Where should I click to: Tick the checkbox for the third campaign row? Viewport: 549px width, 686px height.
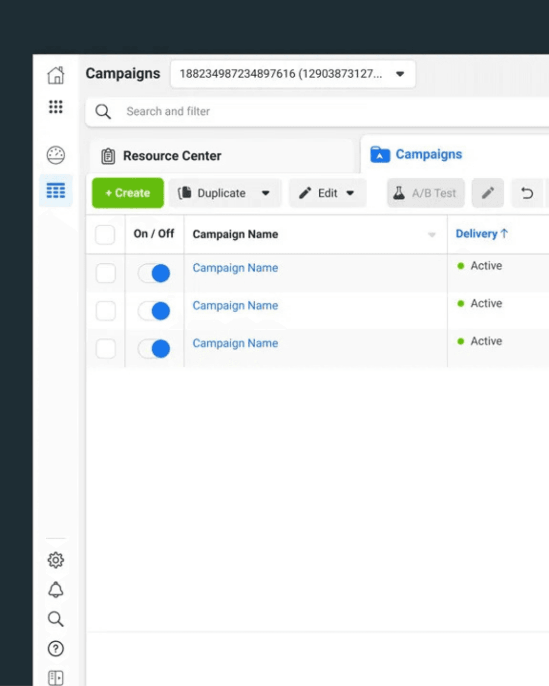coord(105,349)
